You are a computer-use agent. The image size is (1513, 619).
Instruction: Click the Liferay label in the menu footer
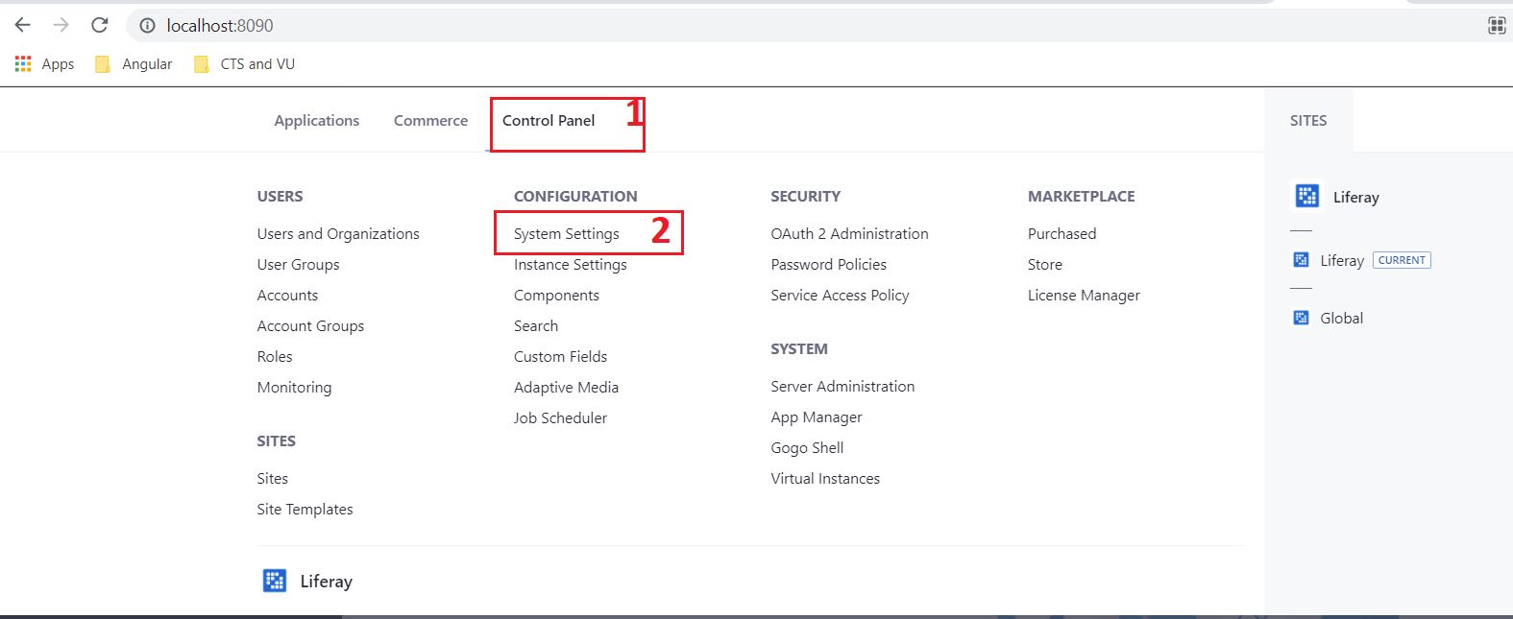pyautogui.click(x=326, y=582)
